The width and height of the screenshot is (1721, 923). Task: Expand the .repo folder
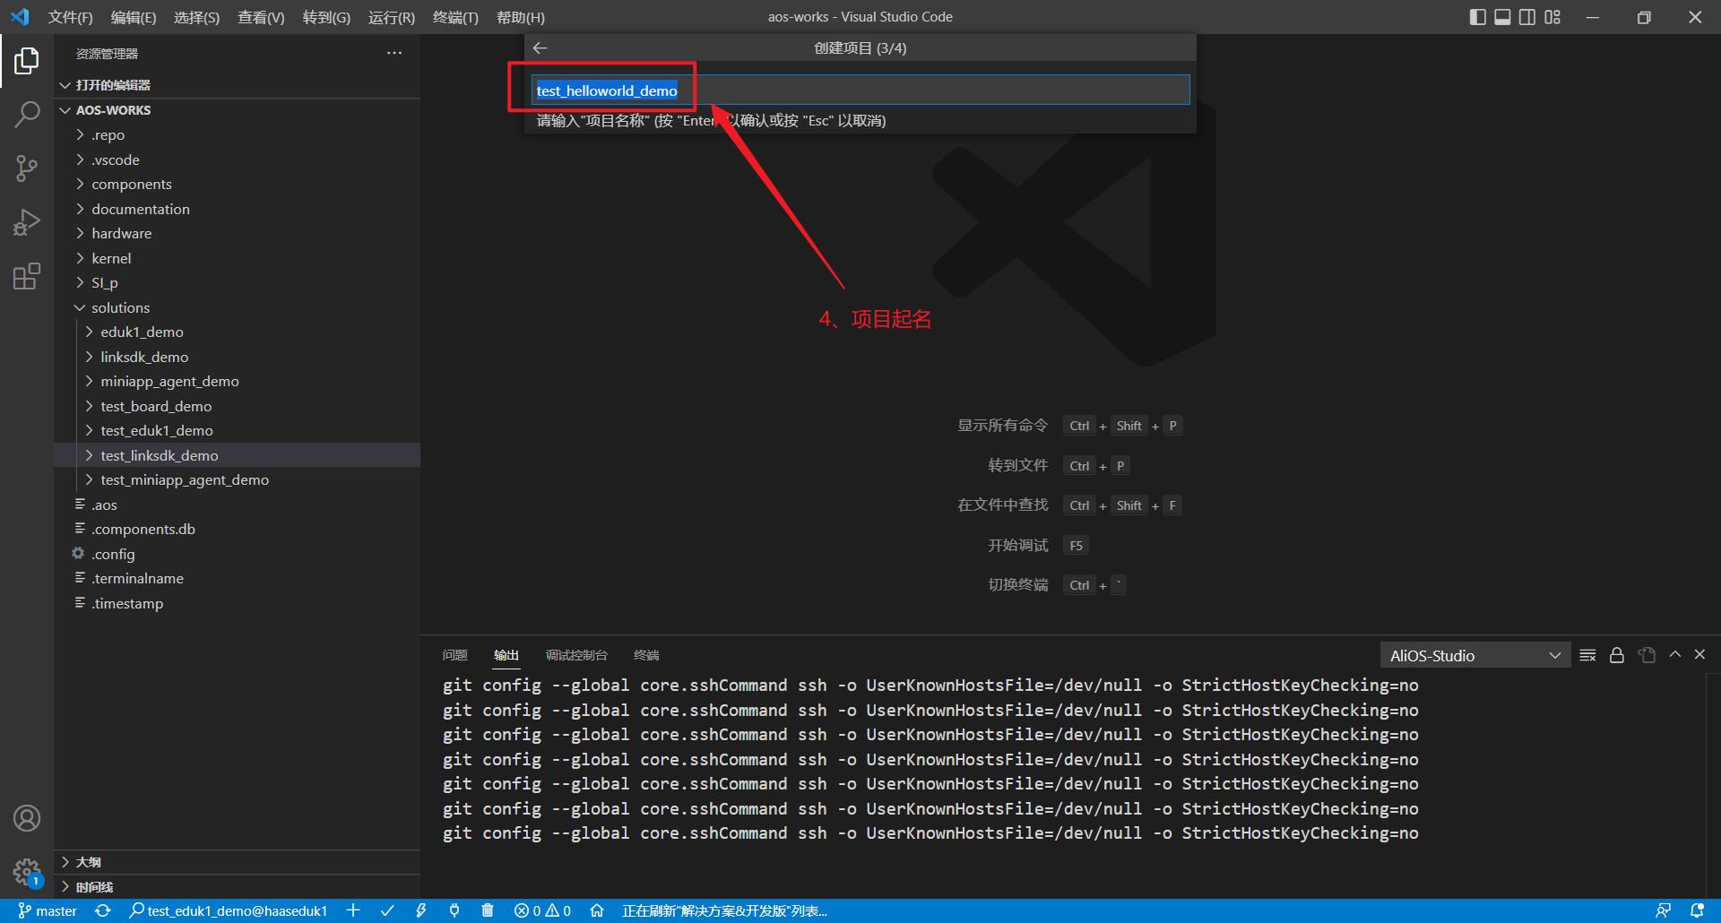pyautogui.click(x=237, y=135)
